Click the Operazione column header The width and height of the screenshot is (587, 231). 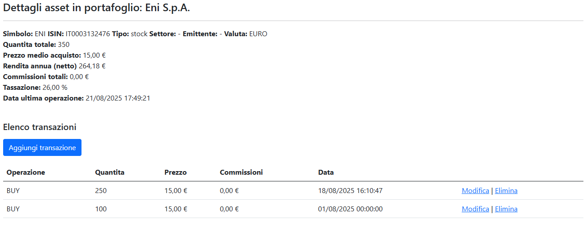click(x=26, y=172)
